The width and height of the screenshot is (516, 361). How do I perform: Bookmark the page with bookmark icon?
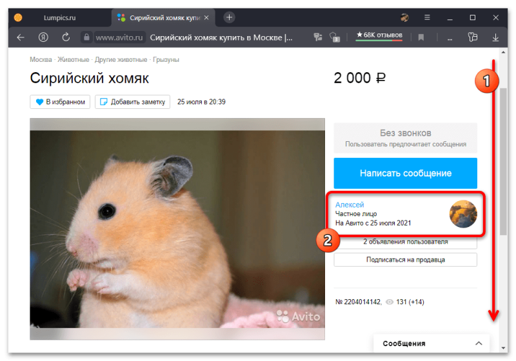coord(421,37)
